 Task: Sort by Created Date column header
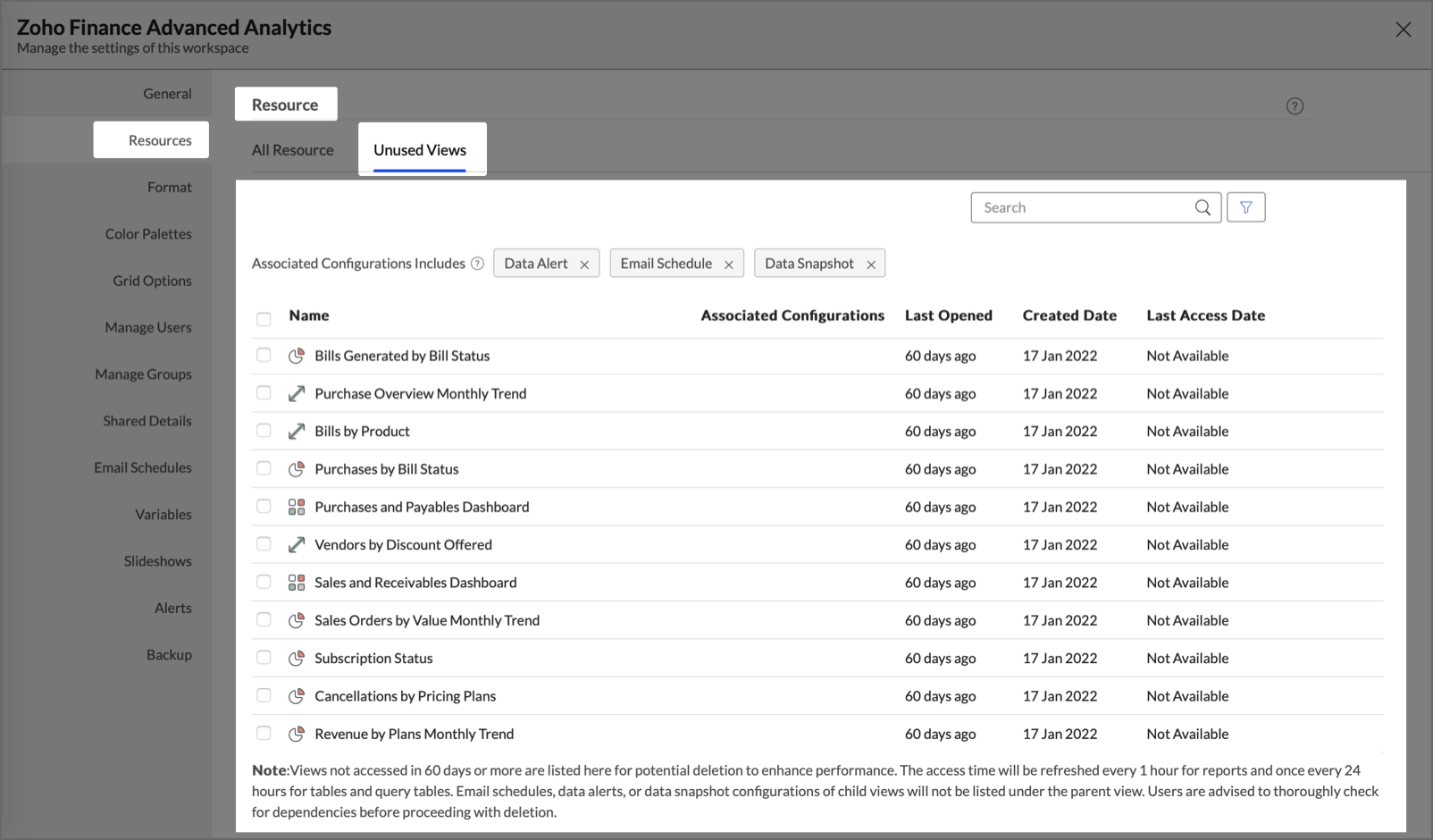pos(1069,315)
